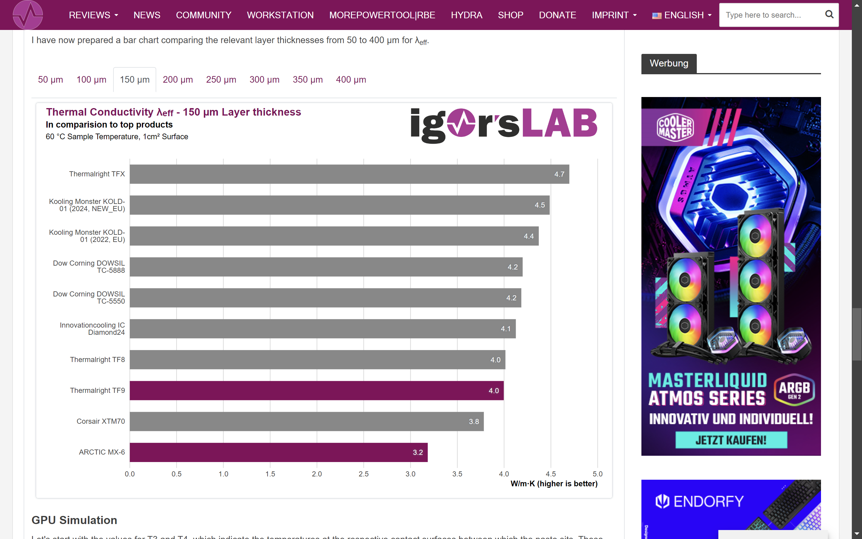Expand the REVIEWS dropdown menu
Screen dimensions: 862x539
point(93,15)
